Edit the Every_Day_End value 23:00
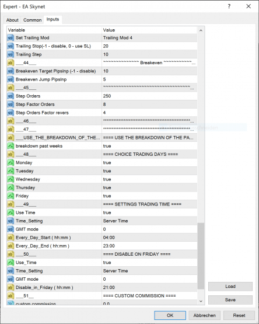This screenshot has width=259, height=324. (x=149, y=246)
